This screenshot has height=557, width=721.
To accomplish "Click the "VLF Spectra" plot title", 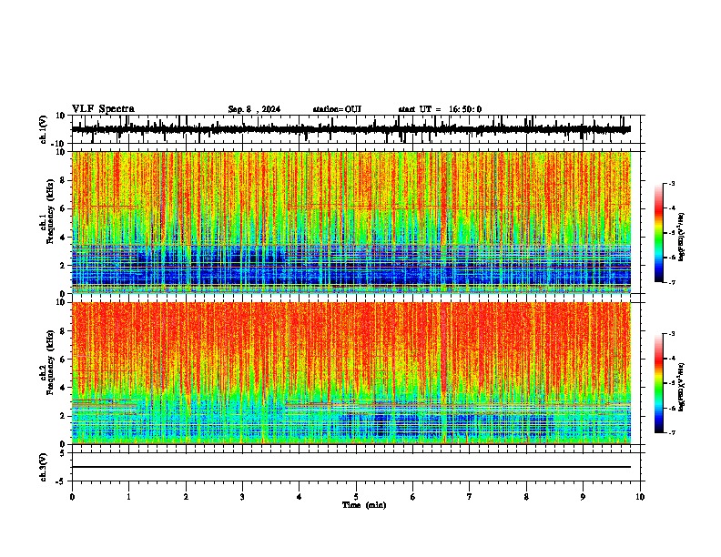I will coord(103,109).
